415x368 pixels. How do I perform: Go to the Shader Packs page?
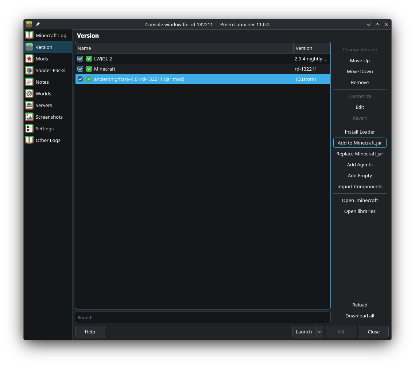pos(48,70)
